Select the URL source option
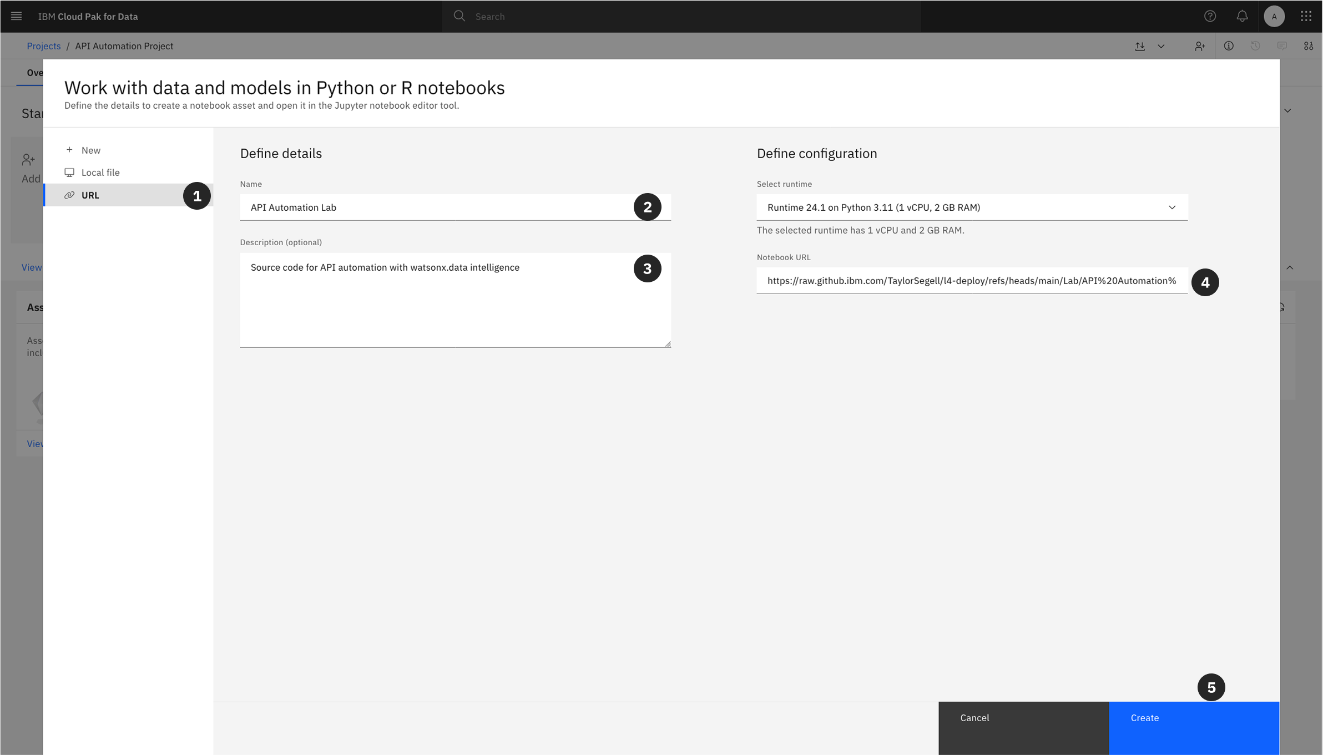 [x=90, y=195]
